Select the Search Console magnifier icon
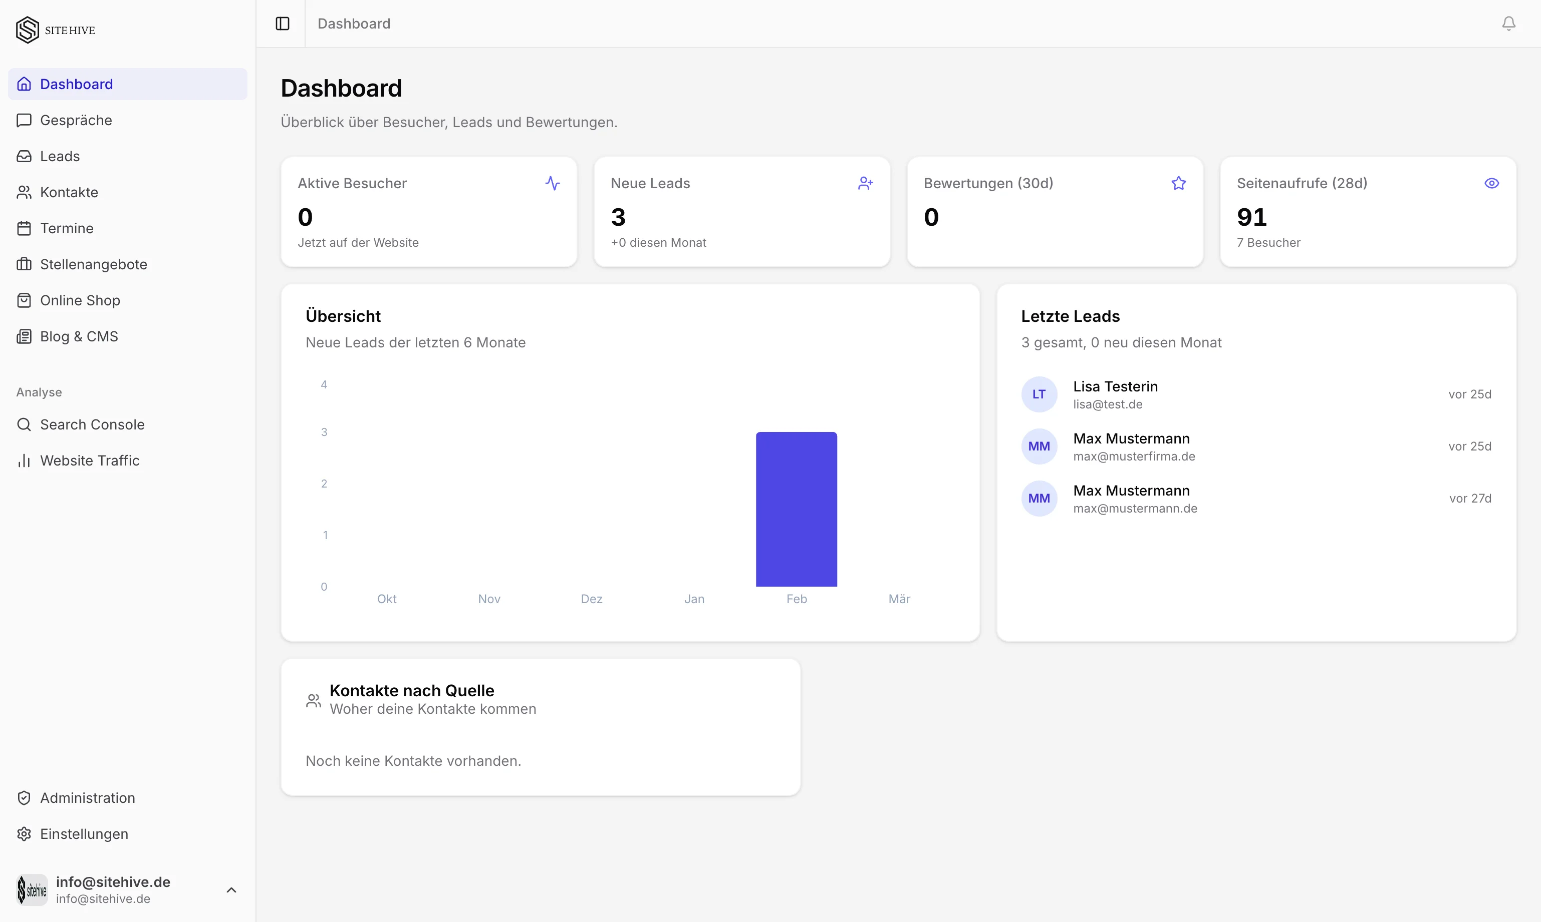1541x922 pixels. click(x=24, y=424)
